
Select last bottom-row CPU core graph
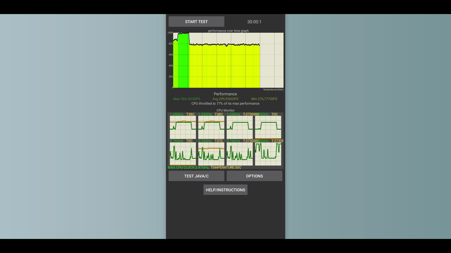click(x=268, y=154)
